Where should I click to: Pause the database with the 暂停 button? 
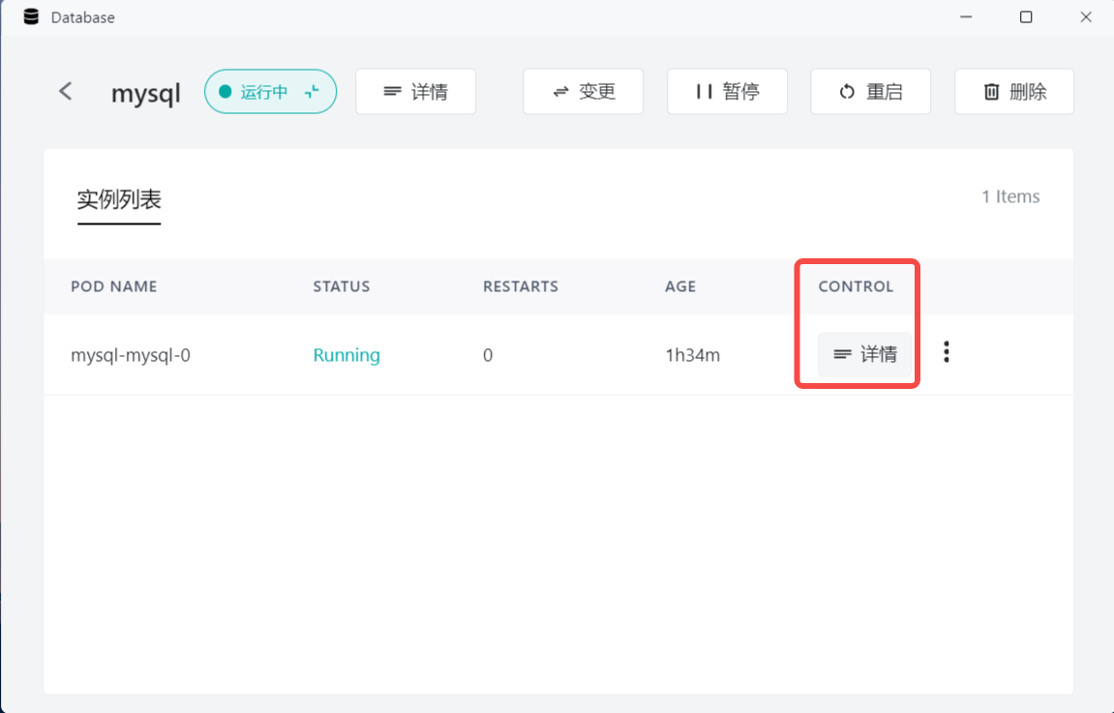coord(727,92)
